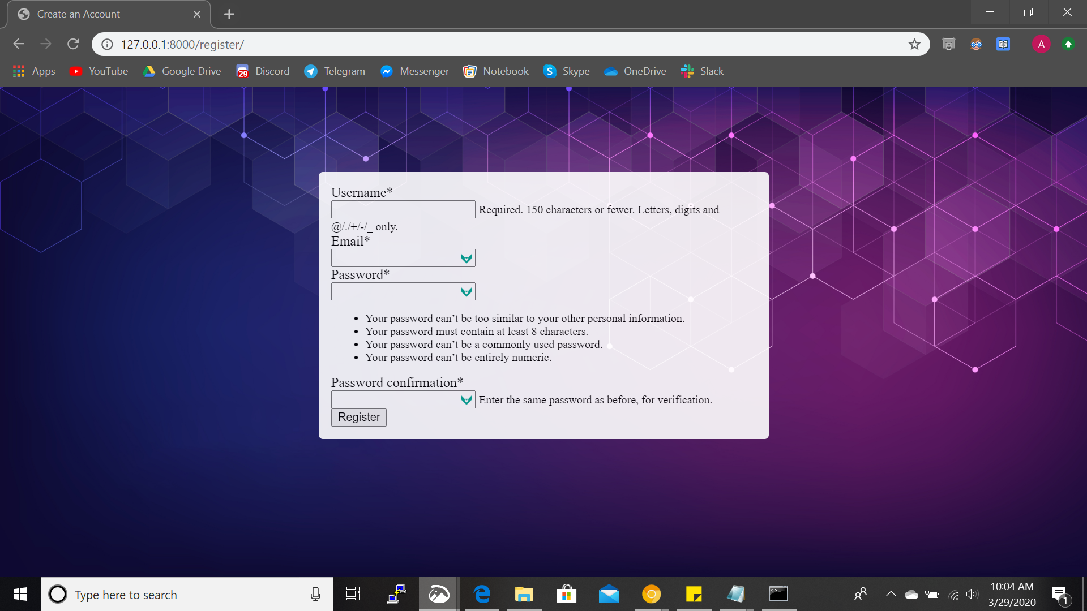Click the Username input field

pyautogui.click(x=403, y=209)
